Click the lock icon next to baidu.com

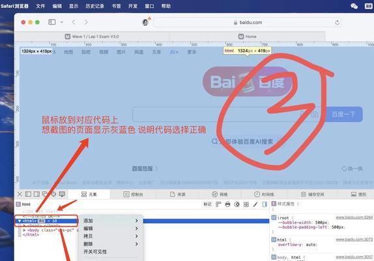pos(235,22)
